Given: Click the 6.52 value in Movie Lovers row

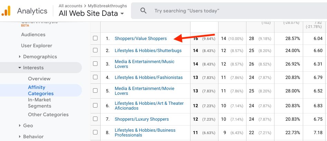Looking at the screenshot, I should (x=318, y=91).
